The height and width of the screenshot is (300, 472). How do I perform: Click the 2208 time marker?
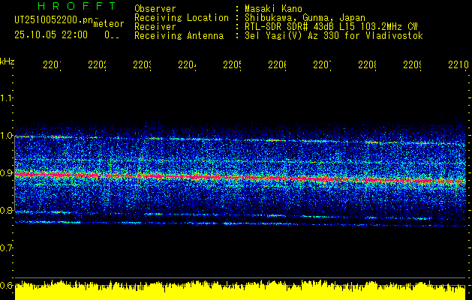(367, 65)
